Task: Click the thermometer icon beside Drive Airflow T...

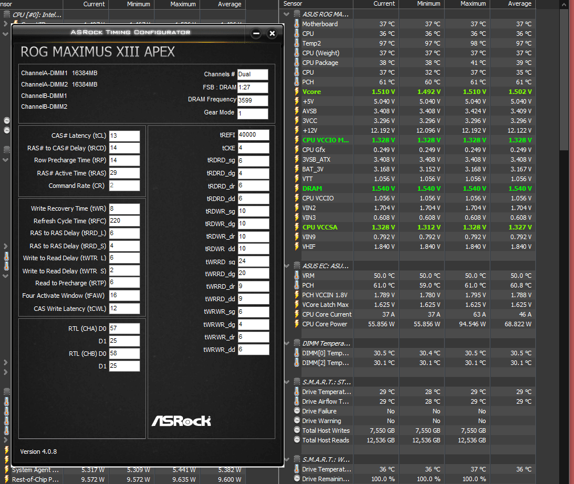Action: (x=296, y=401)
